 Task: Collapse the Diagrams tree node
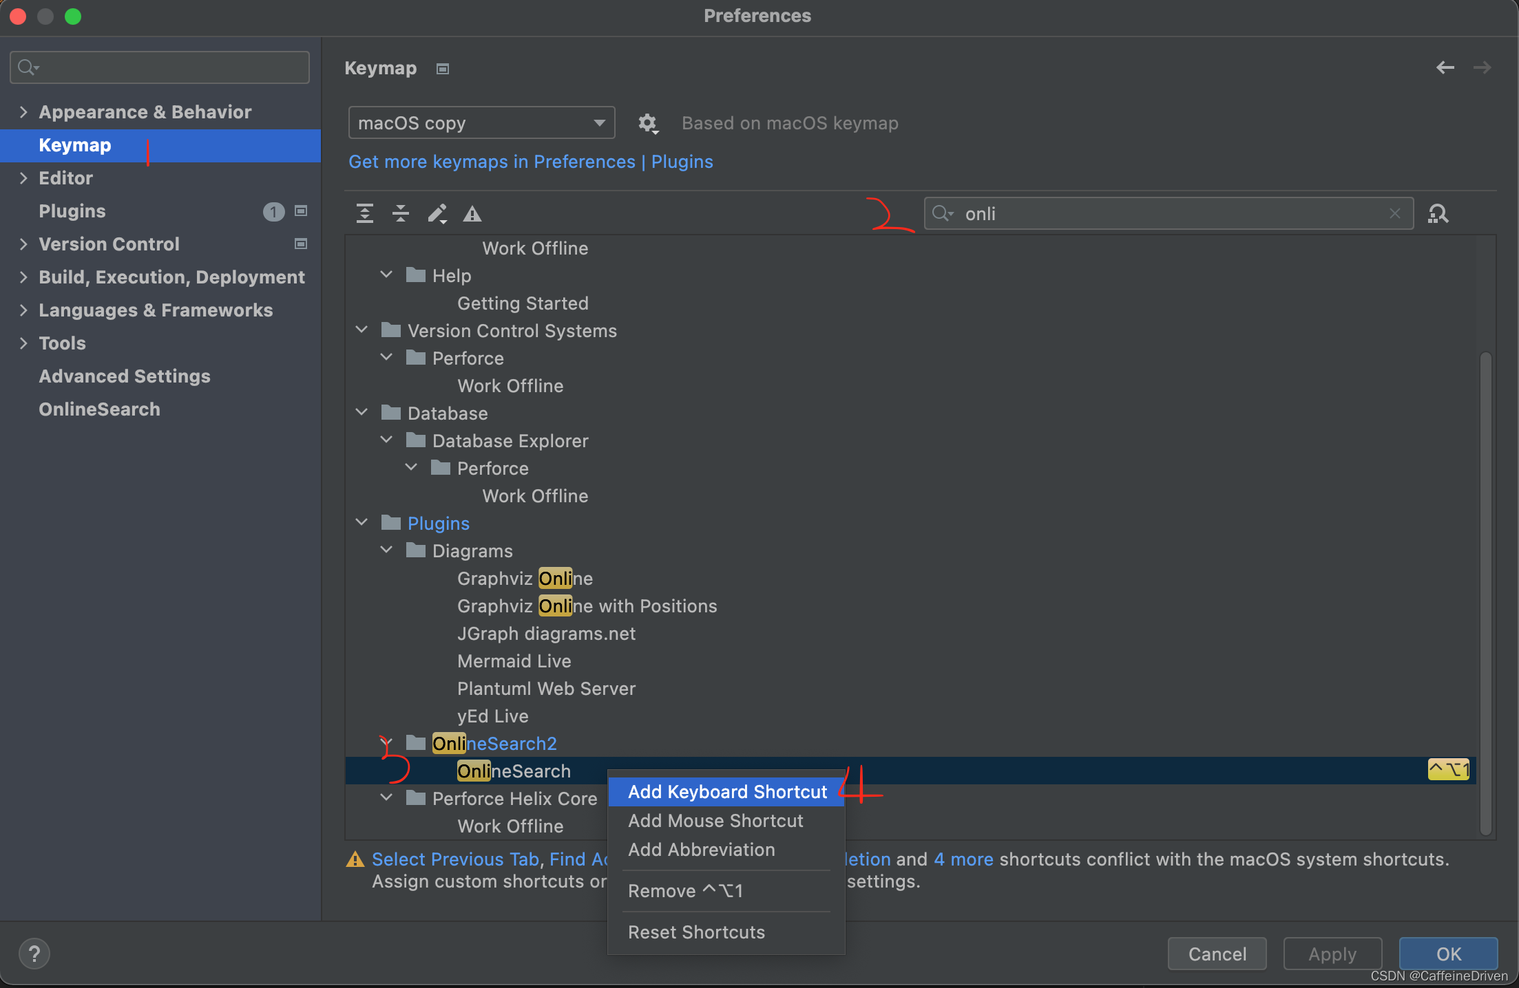click(386, 550)
